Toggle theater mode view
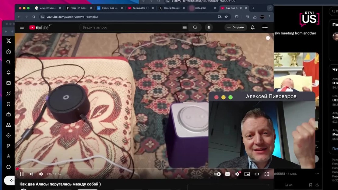The width and height of the screenshot is (338, 190). point(257,174)
